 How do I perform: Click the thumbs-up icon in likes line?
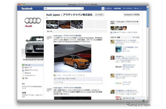(55, 78)
